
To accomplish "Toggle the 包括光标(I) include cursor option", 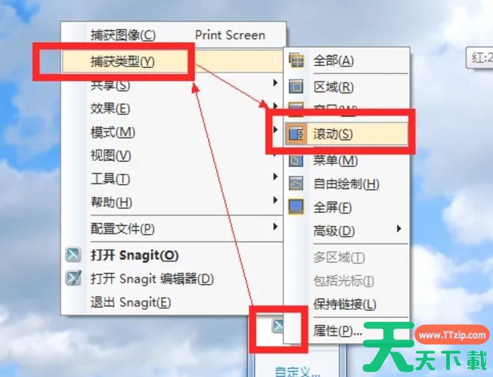I will (x=343, y=281).
